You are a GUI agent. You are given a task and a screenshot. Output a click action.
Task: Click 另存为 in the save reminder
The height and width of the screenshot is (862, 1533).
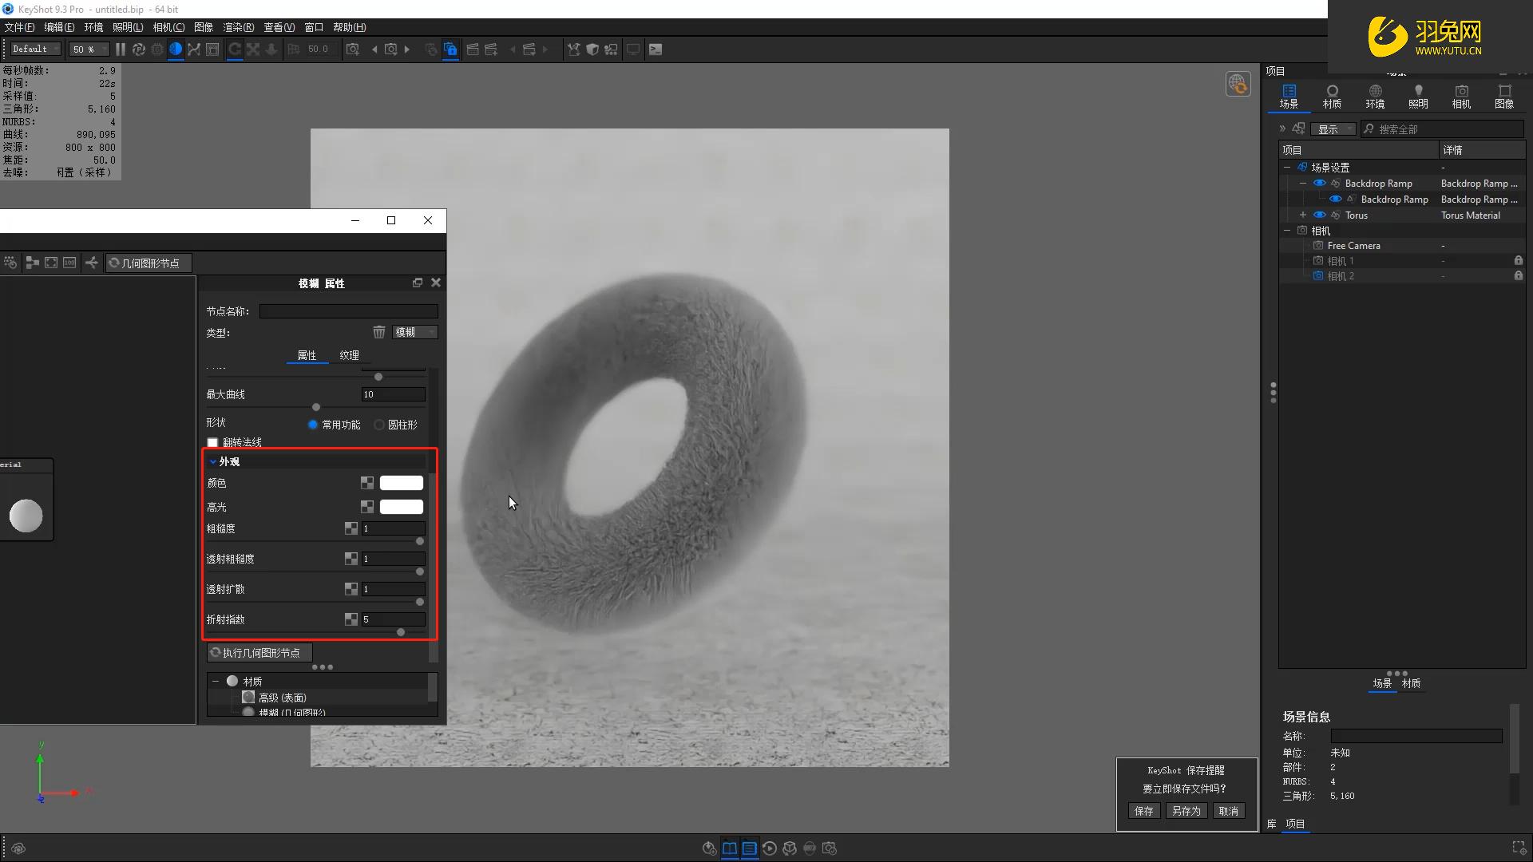tap(1186, 811)
